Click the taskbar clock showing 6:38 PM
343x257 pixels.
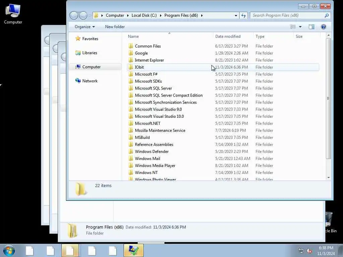point(326,251)
